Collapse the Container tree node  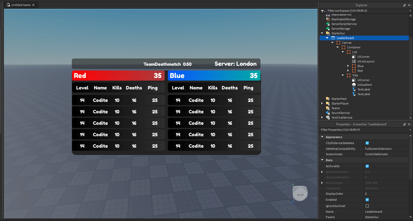[338, 47]
